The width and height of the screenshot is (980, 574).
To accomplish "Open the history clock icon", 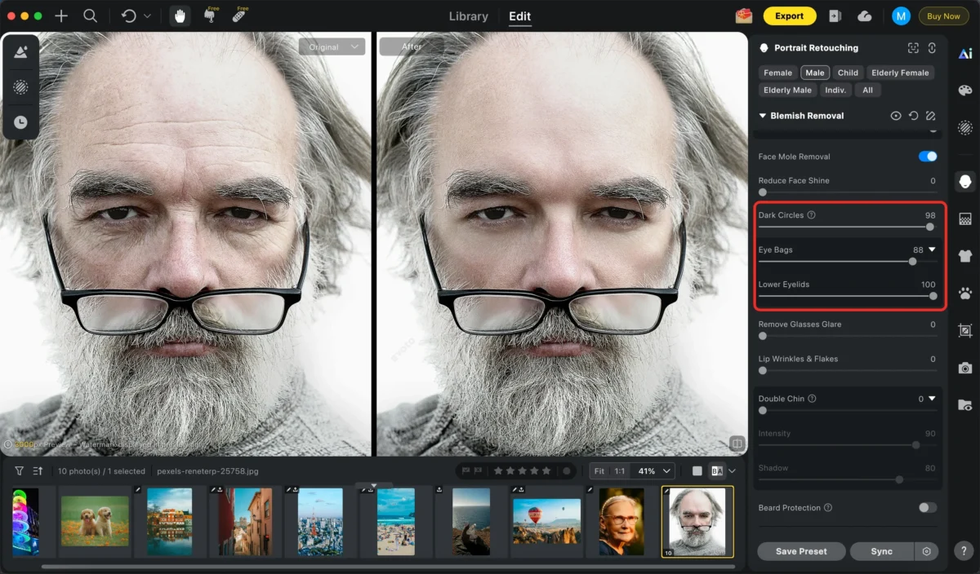I will point(20,122).
